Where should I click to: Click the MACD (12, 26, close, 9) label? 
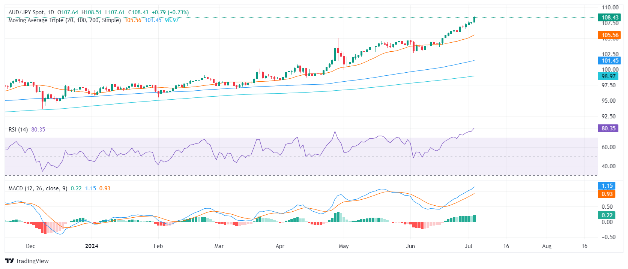[38, 188]
